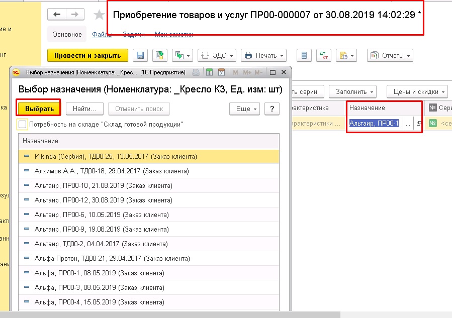Screen dimensions: 452x318
Task: Show Дт/Кт accounting entries icon
Action: [323, 55]
